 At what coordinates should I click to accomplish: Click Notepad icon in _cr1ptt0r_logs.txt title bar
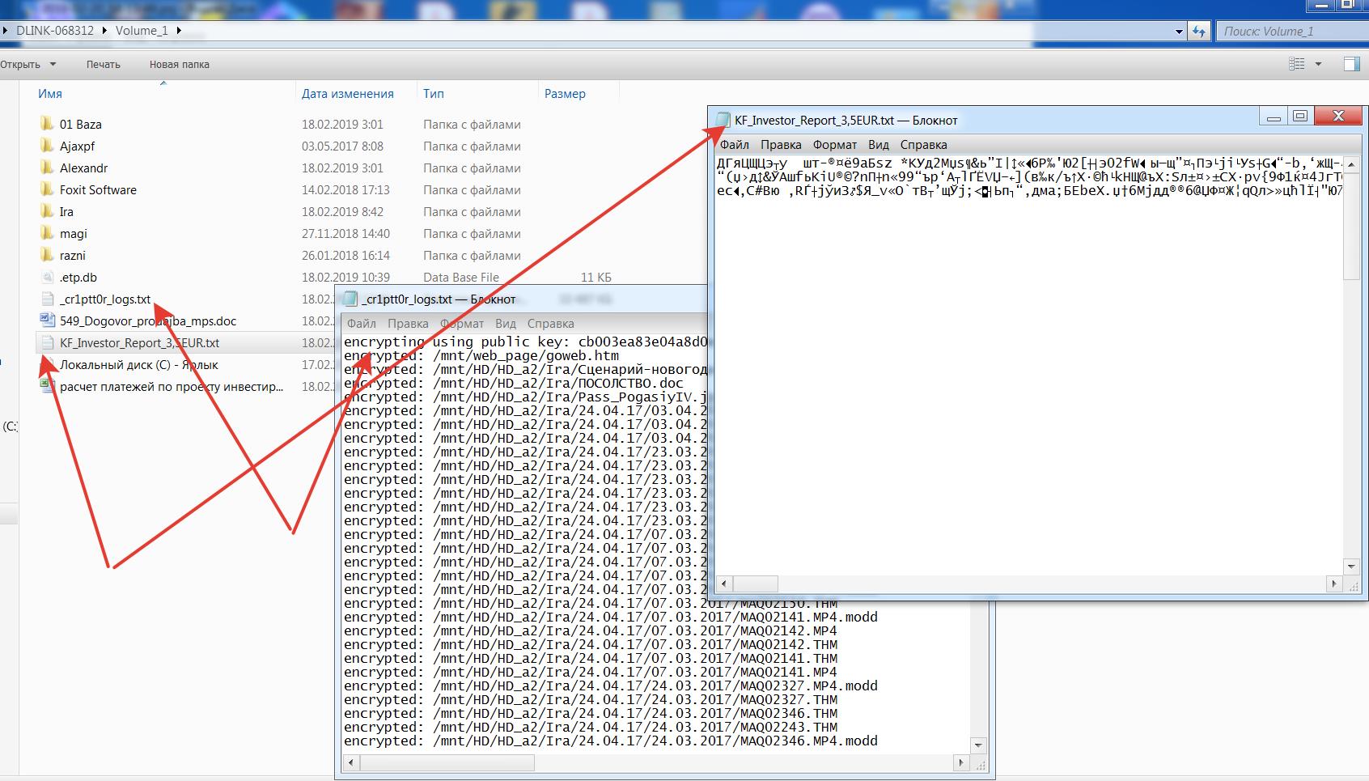[x=350, y=299]
